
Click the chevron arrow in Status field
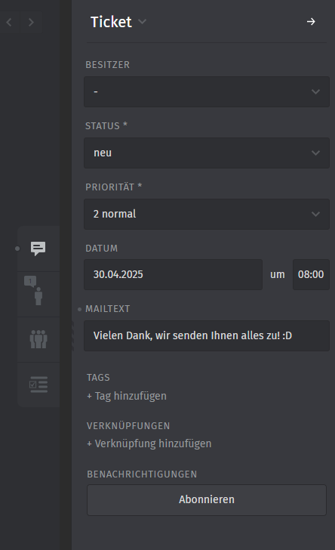tap(315, 153)
